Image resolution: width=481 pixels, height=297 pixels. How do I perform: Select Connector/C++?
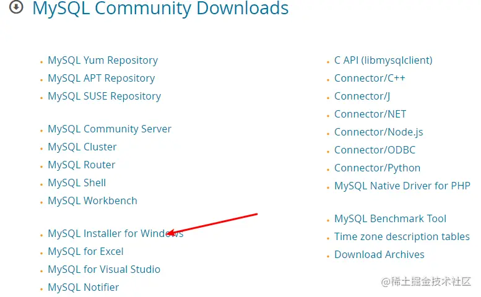[x=370, y=78]
